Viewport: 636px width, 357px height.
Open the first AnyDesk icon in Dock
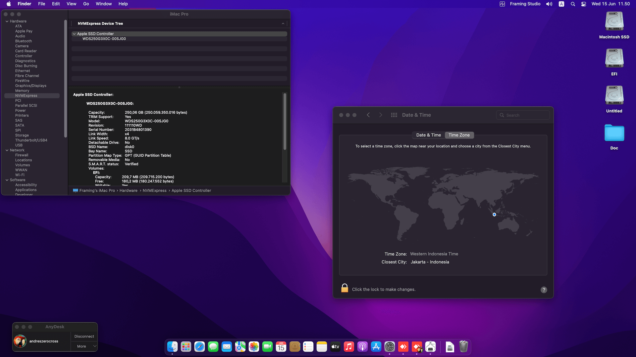tap(403, 346)
